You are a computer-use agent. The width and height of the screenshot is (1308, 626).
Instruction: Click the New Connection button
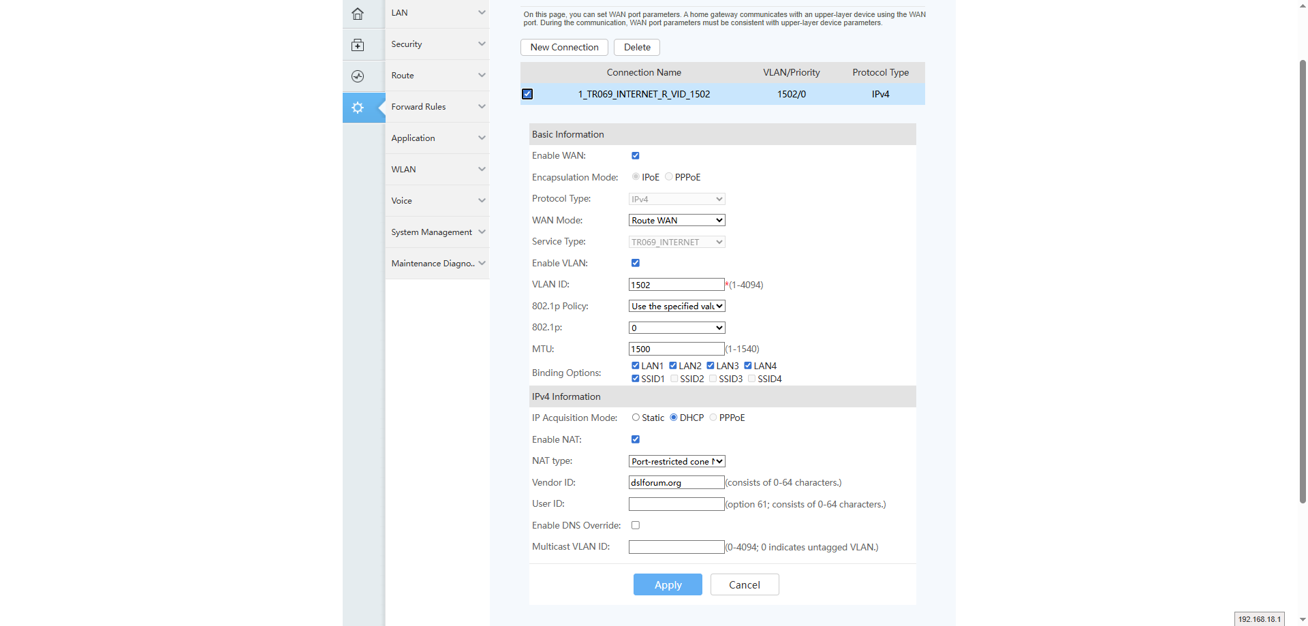pos(564,47)
